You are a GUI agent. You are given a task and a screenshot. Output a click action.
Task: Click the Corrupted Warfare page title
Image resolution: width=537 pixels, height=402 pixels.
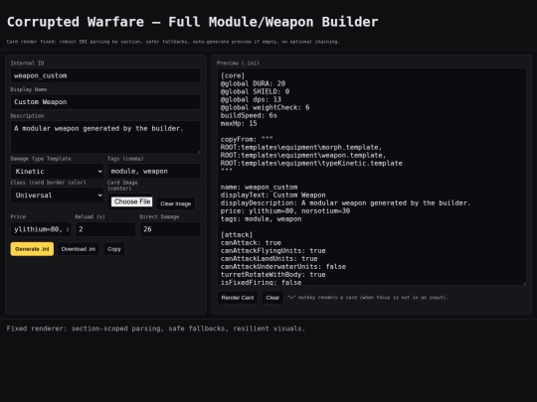click(x=193, y=22)
